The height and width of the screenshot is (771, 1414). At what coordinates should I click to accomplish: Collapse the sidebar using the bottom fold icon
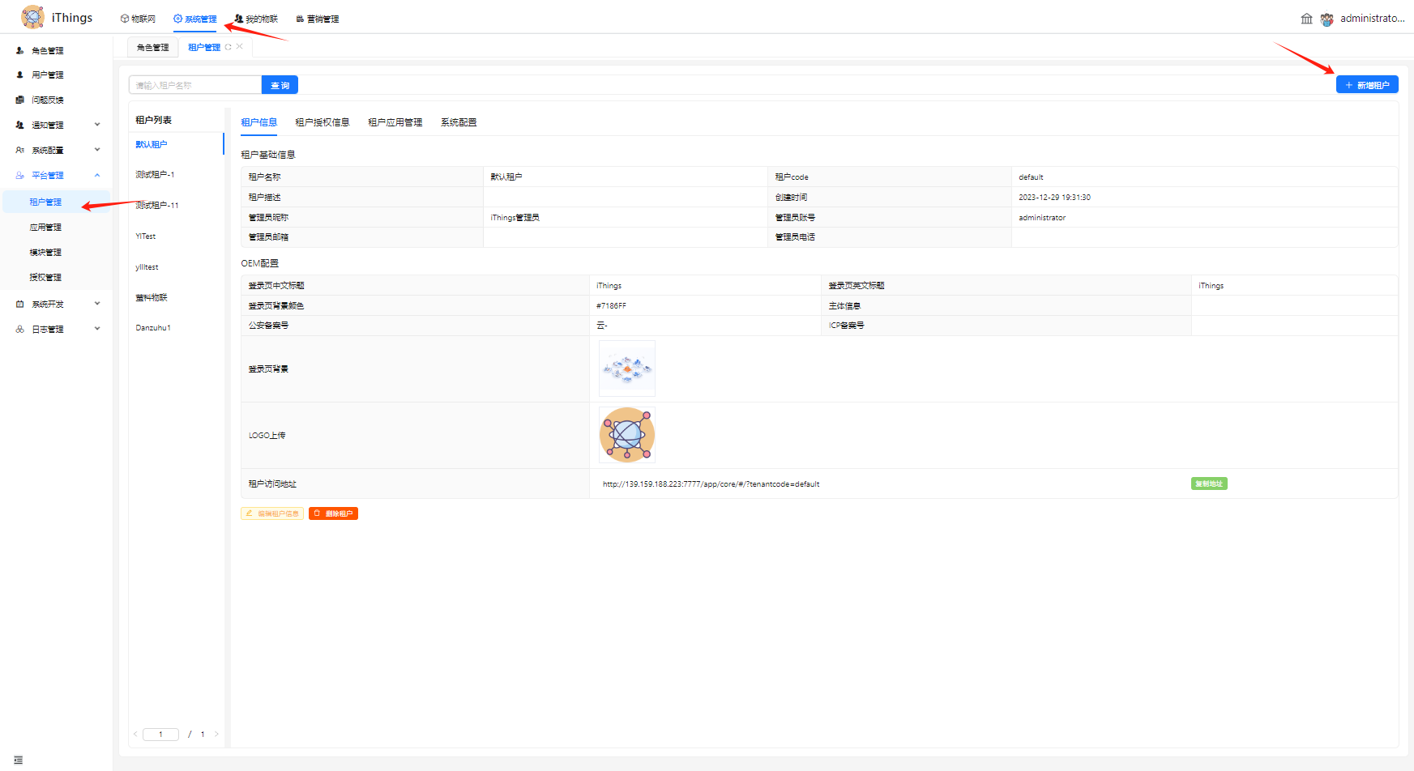point(18,760)
